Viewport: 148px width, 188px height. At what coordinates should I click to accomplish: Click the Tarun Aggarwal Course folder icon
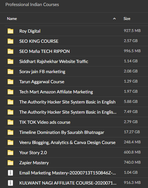point(10,82)
